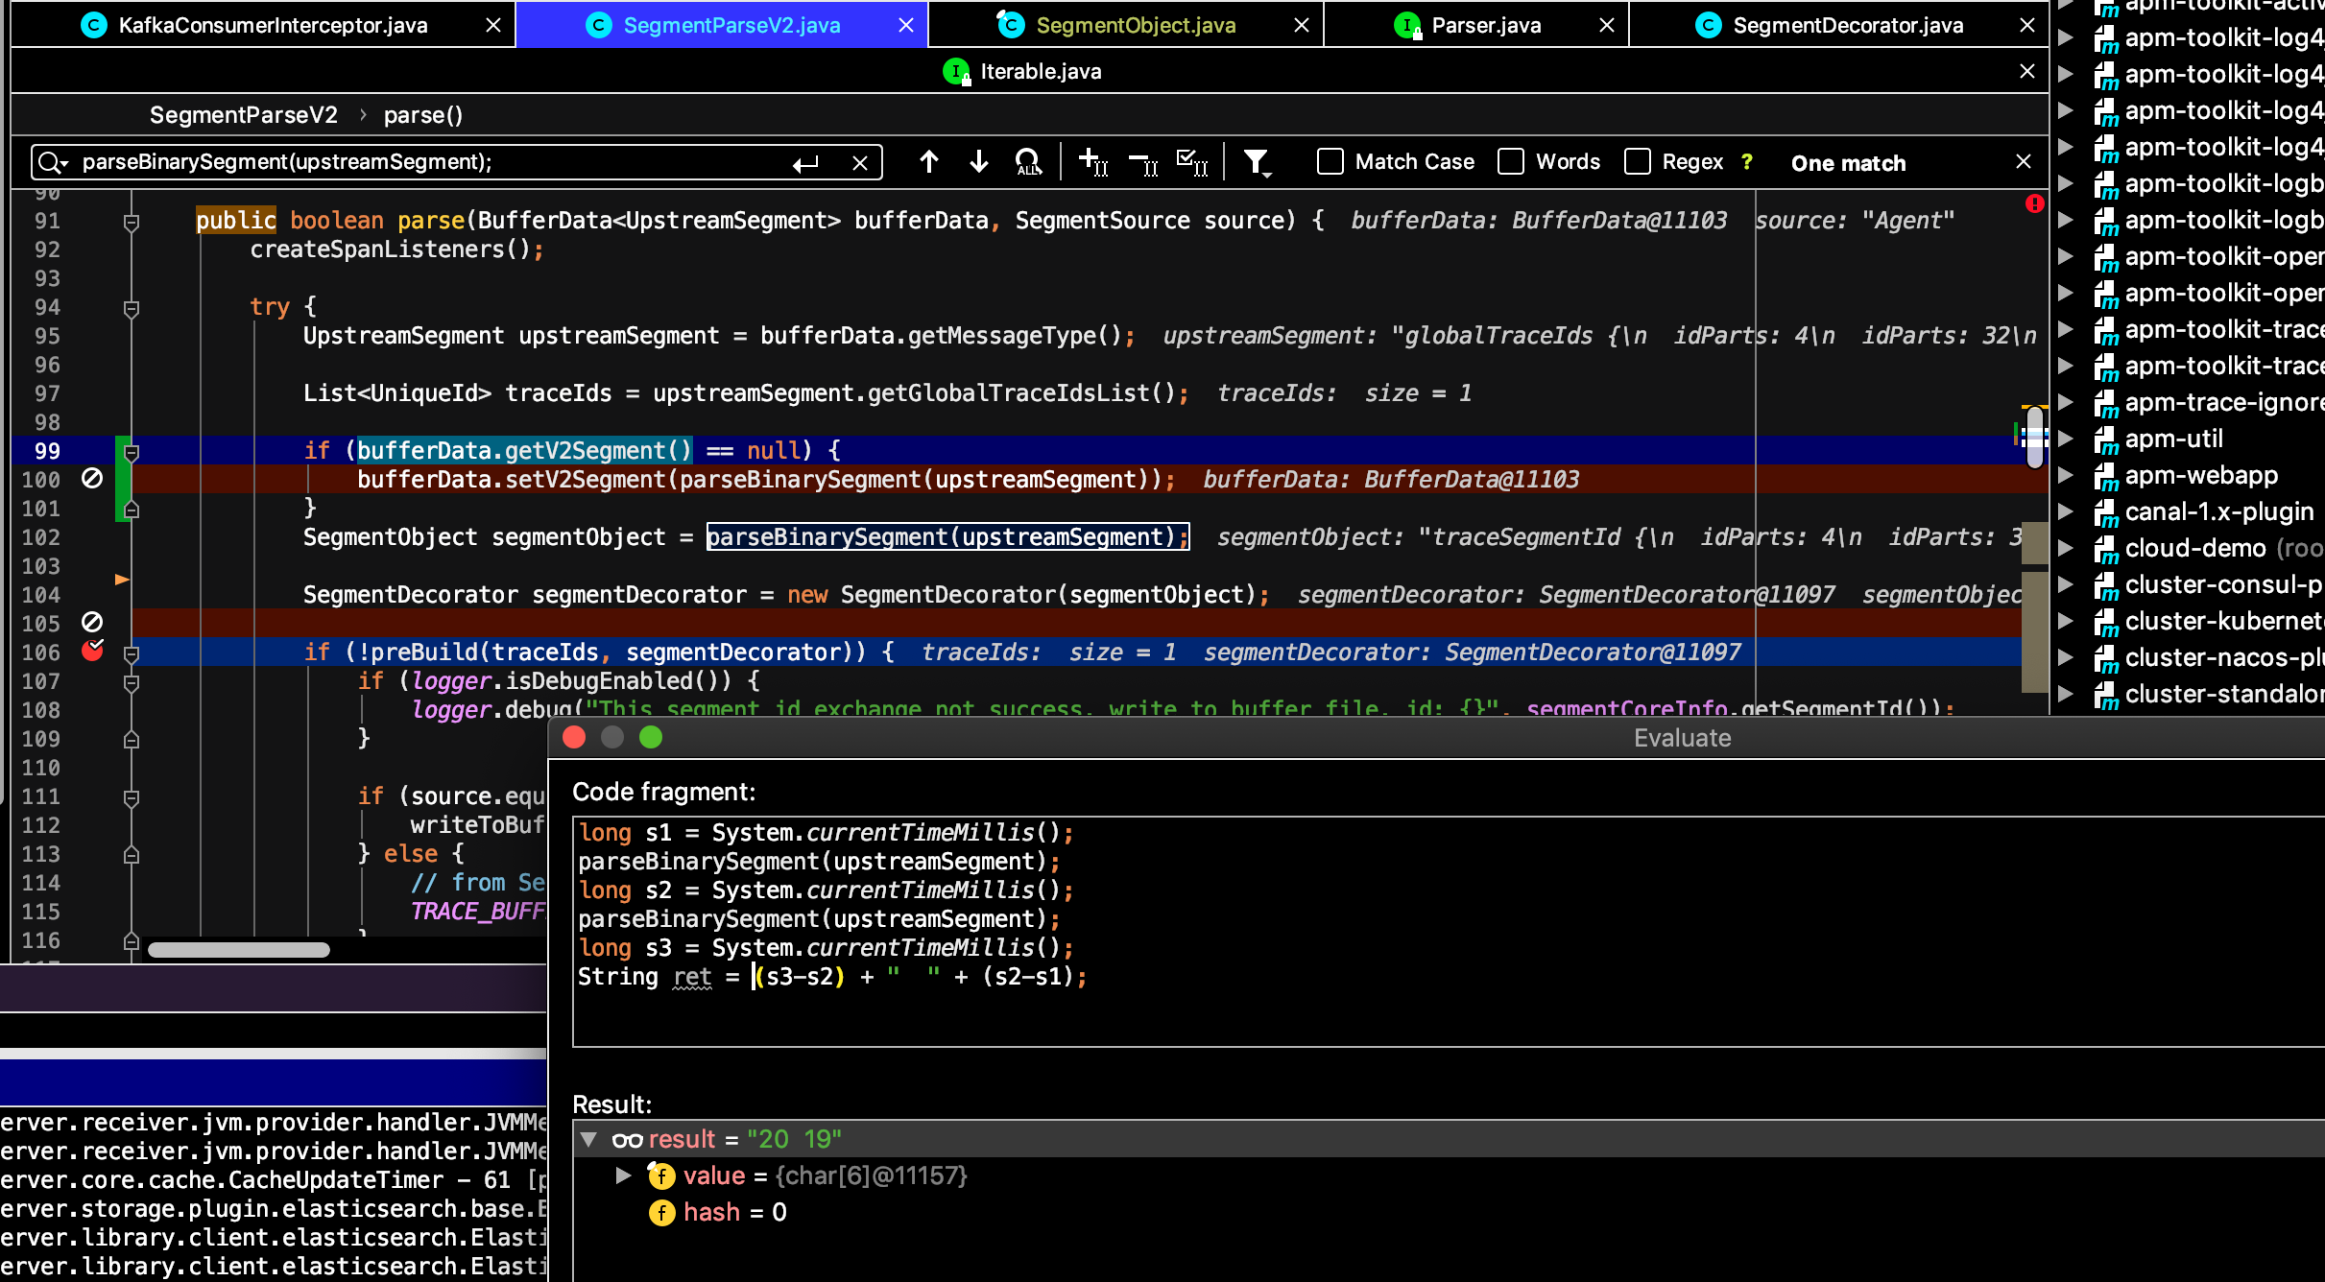Click the Find All occurrences icon
The height and width of the screenshot is (1282, 2325).
(x=1028, y=162)
